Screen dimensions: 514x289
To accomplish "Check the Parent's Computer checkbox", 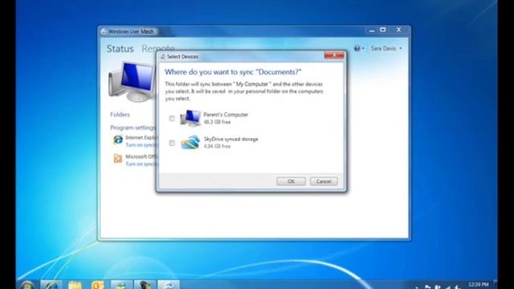I will click(x=172, y=118).
